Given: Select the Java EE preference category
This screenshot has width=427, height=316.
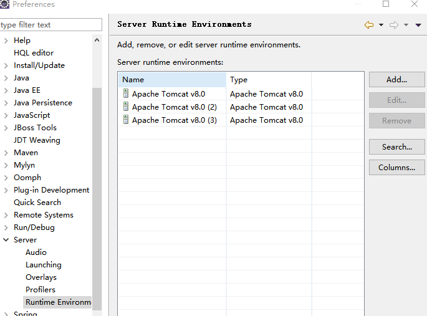Looking at the screenshot, I should point(27,90).
